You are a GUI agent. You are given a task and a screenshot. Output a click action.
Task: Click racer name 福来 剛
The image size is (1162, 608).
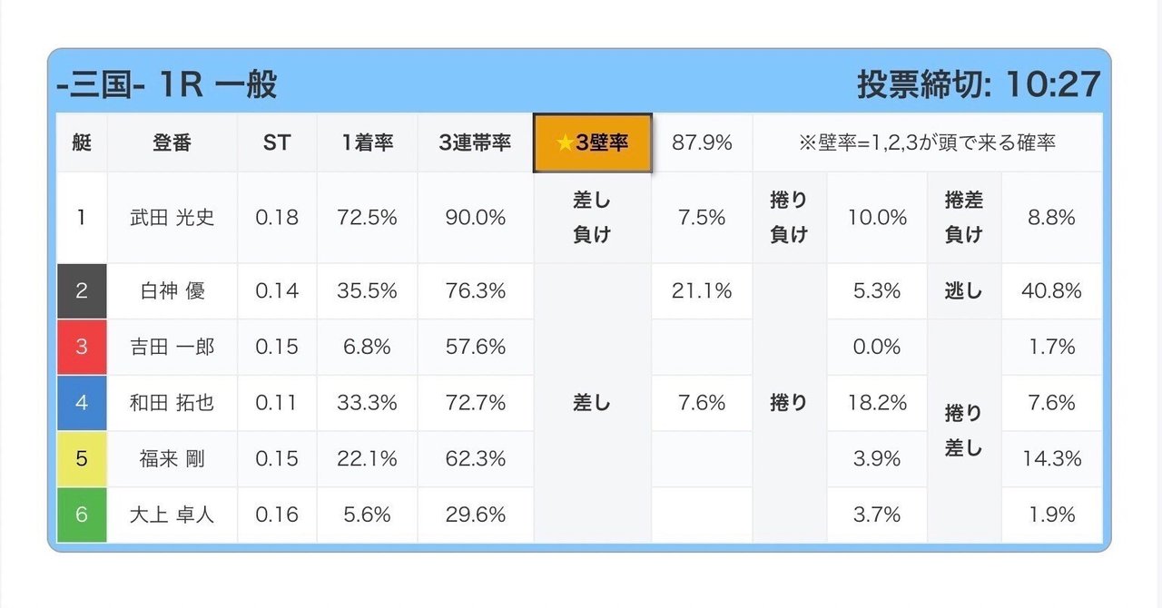[172, 459]
